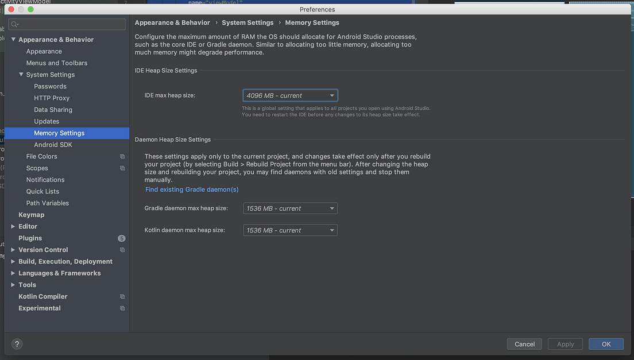The image size is (634, 360).
Task: Open the IDE max heap size dropdown
Action: point(290,95)
